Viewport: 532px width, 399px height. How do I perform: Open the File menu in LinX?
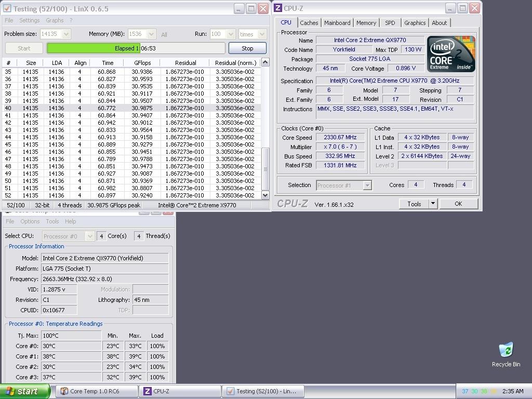click(x=9, y=20)
